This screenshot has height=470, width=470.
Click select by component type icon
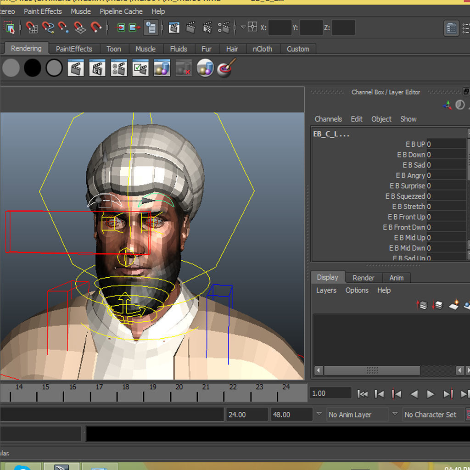[9, 28]
